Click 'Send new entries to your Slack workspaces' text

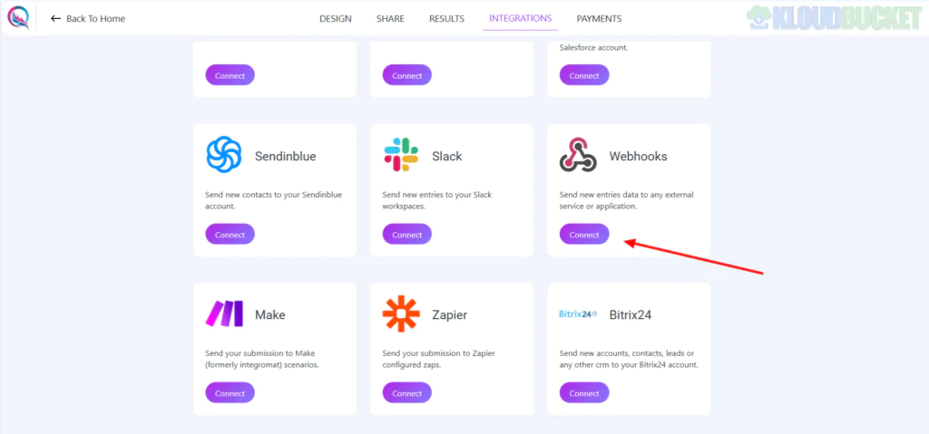437,200
